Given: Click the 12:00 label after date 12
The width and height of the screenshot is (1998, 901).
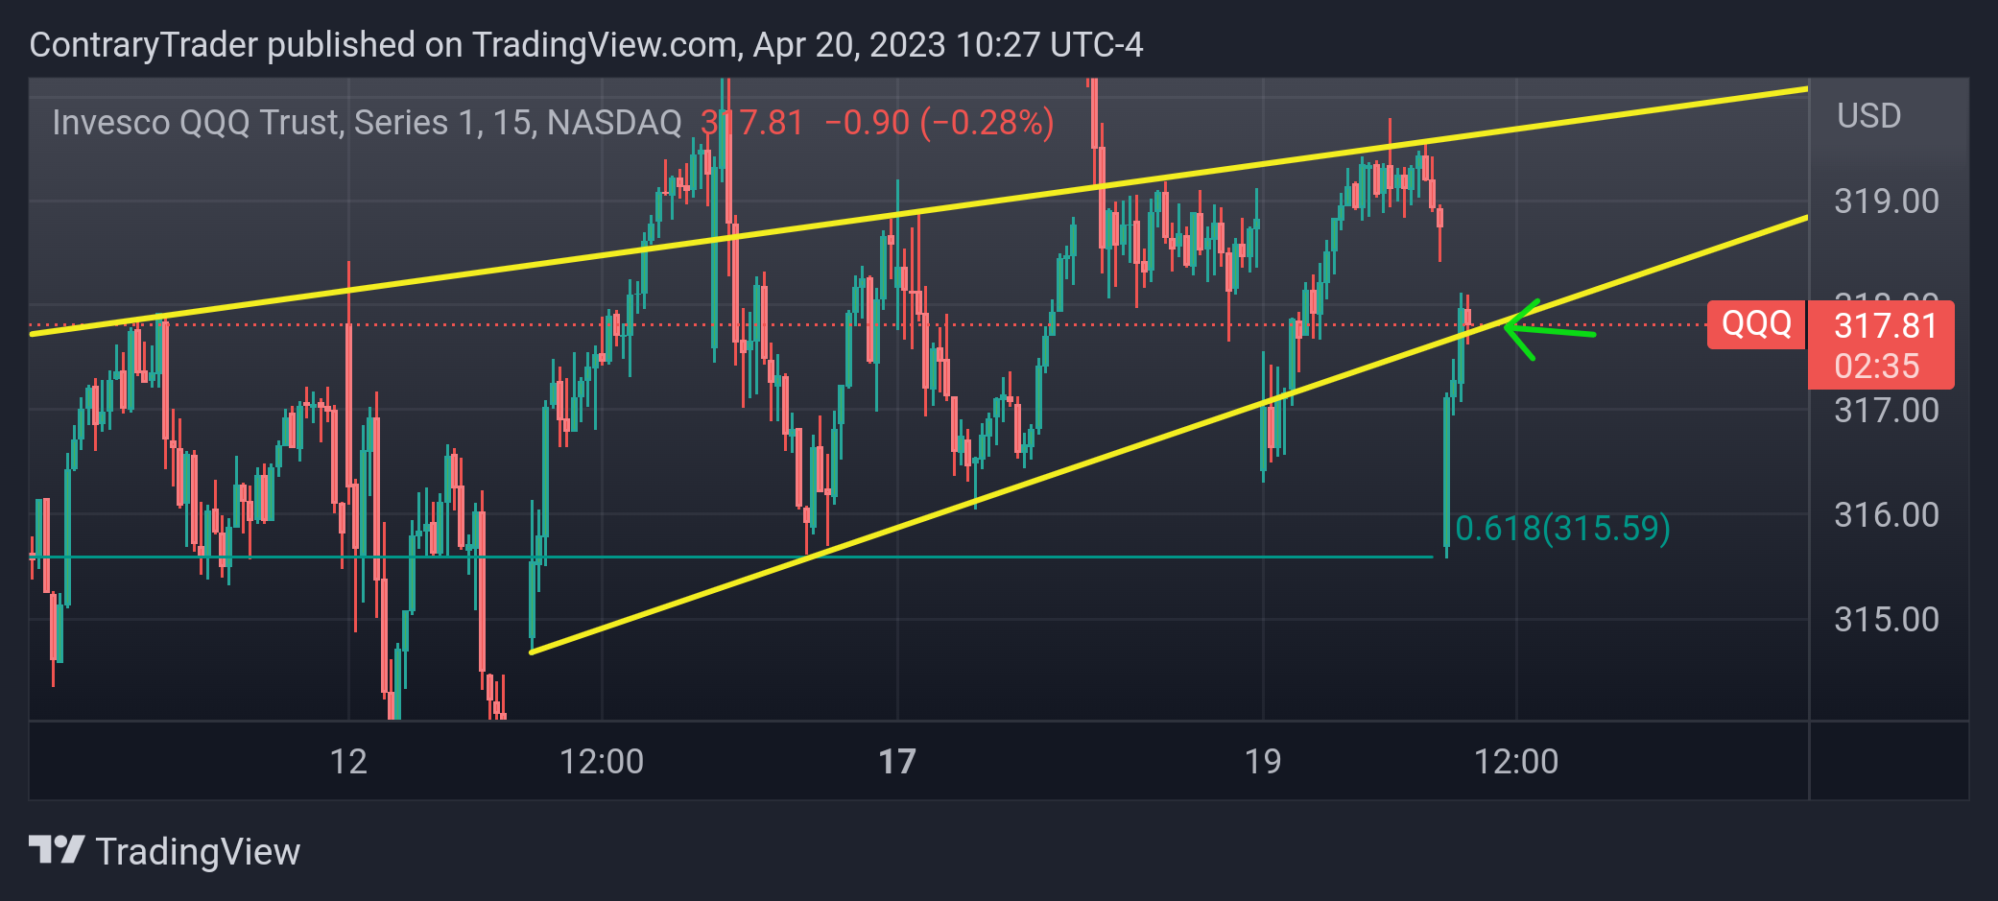Looking at the screenshot, I should click(602, 762).
